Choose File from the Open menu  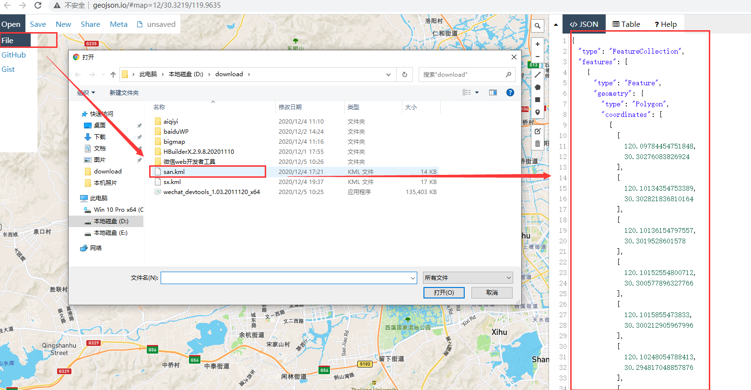pos(15,40)
